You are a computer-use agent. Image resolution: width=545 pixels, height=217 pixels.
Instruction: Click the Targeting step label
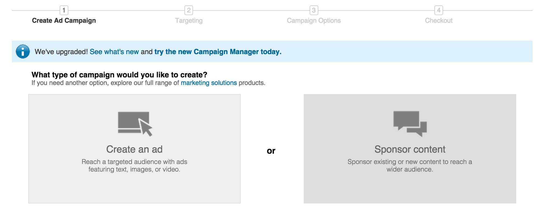(189, 20)
